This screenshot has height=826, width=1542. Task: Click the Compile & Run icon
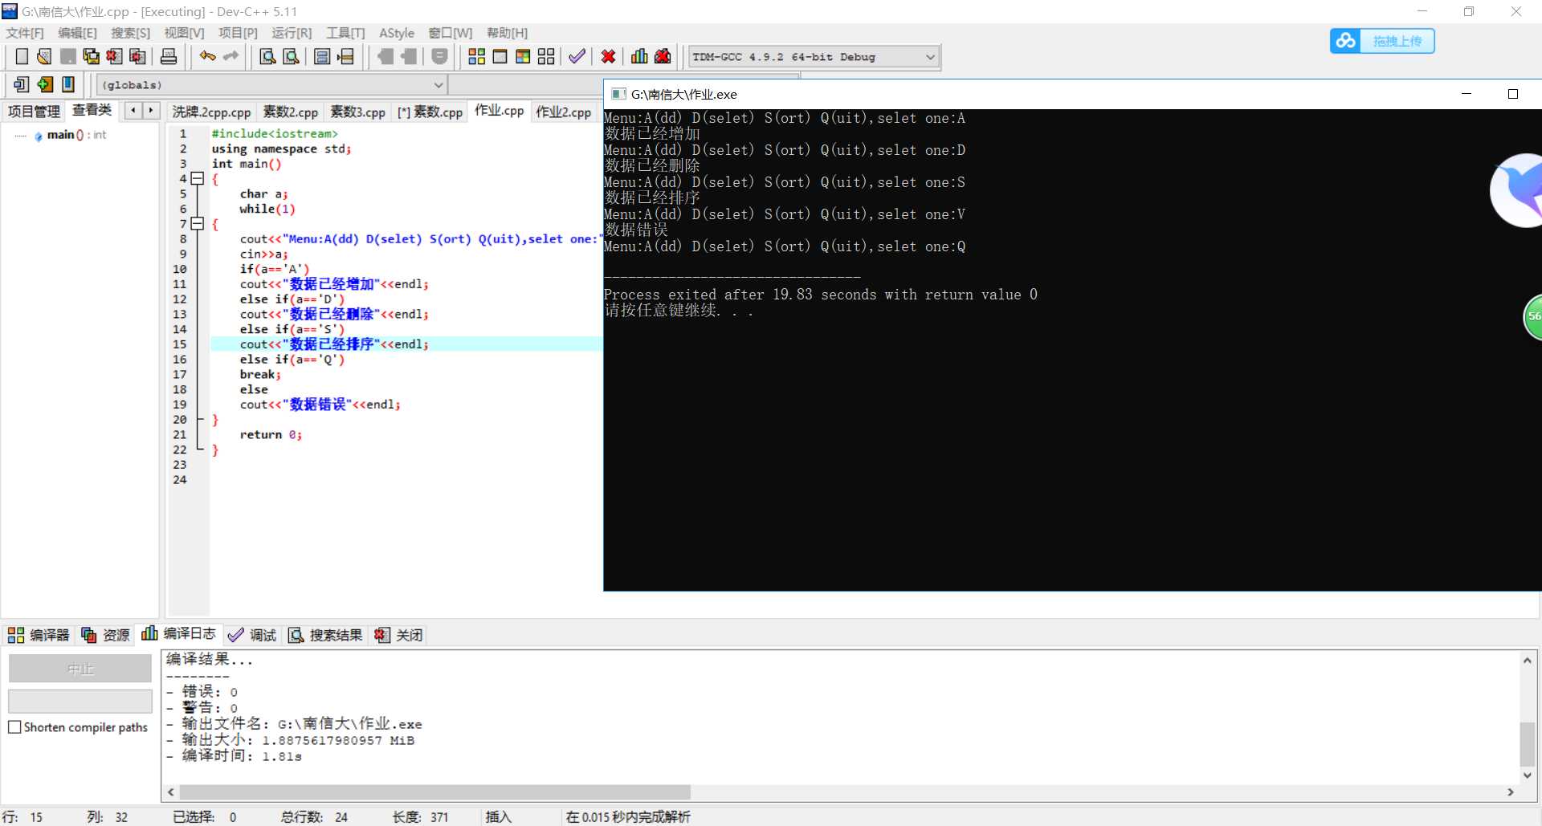tap(523, 56)
